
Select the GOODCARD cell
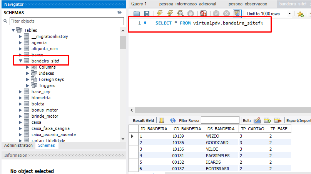pos(221,143)
